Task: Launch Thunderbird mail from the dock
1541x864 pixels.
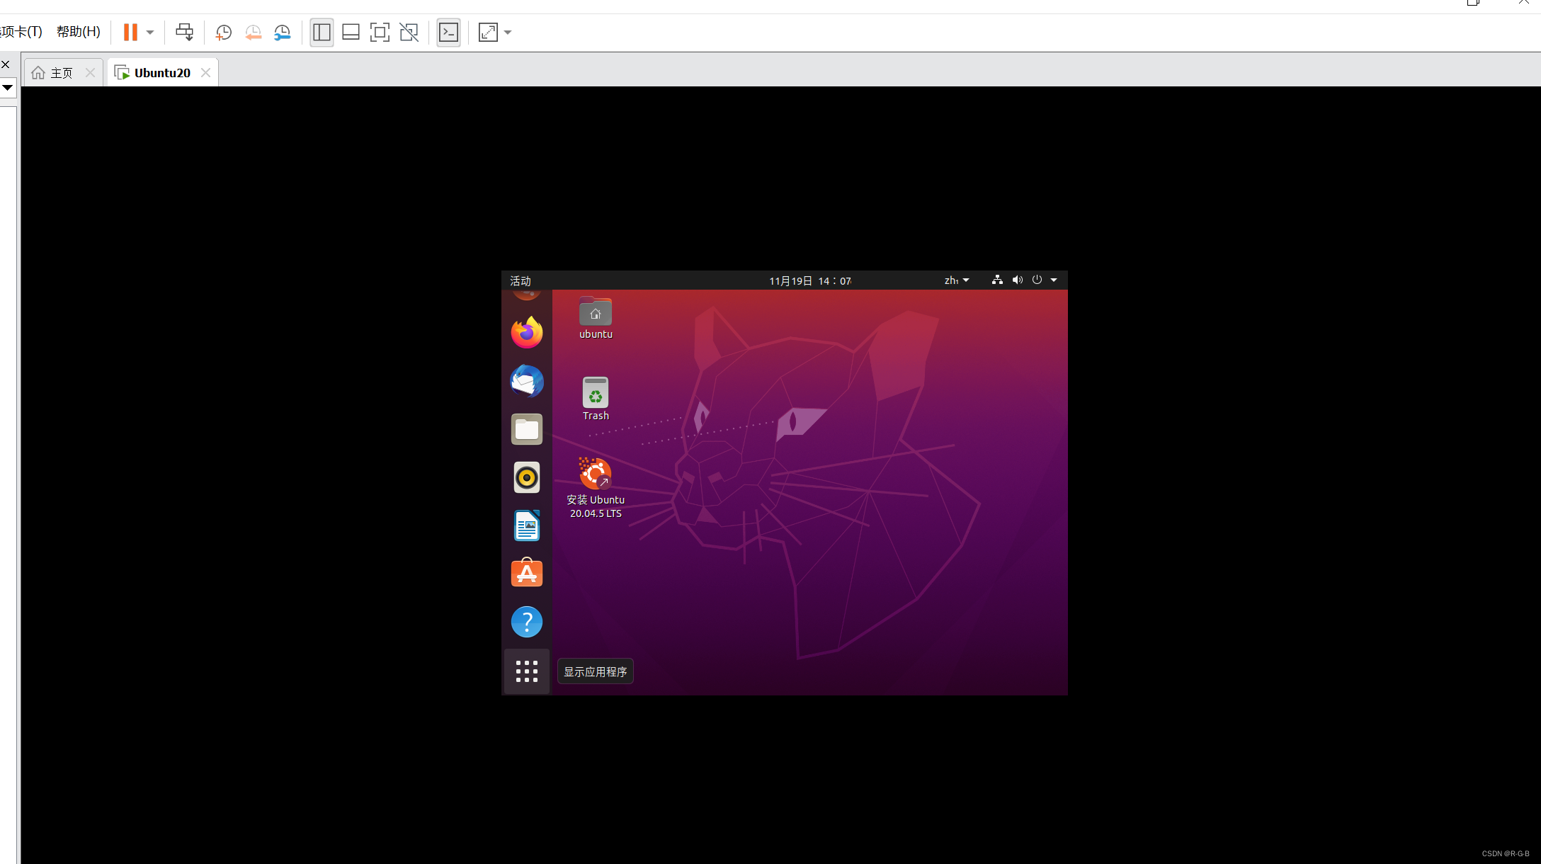Action: pyautogui.click(x=526, y=381)
